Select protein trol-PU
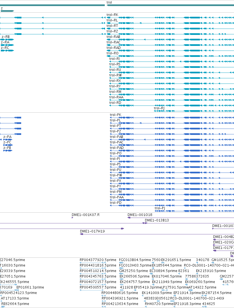The image size is (234, 308). click(x=115, y=170)
